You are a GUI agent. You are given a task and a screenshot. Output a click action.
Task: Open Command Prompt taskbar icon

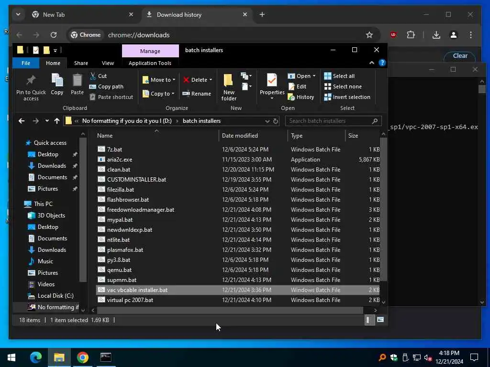point(106,357)
